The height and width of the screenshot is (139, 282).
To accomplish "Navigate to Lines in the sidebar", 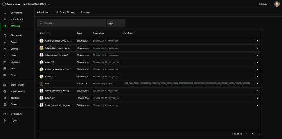I will (x=13, y=55).
